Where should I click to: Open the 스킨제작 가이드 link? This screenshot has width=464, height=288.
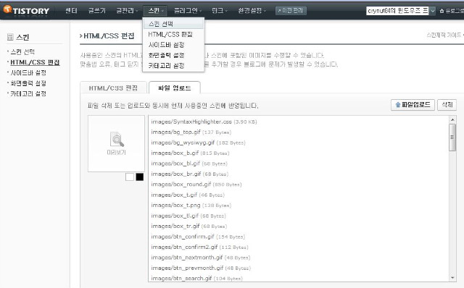coord(444,35)
